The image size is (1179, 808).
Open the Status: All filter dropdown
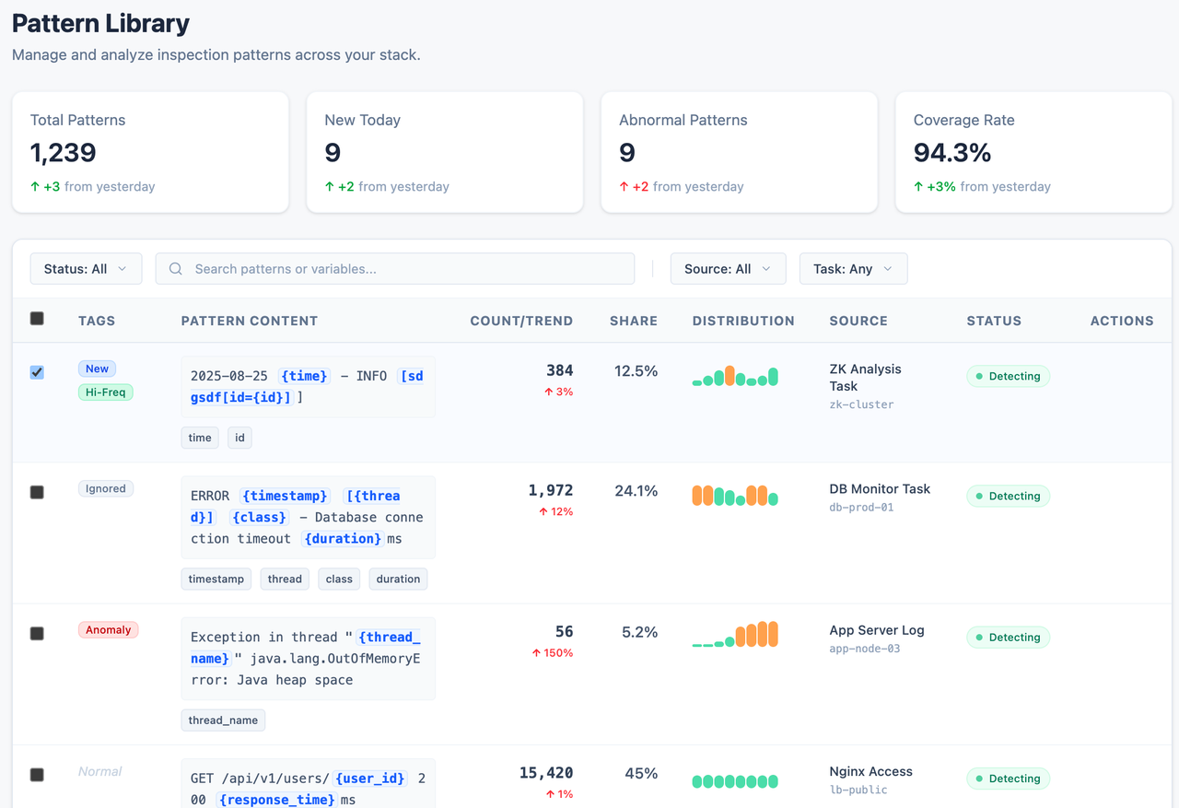pyautogui.click(x=86, y=269)
